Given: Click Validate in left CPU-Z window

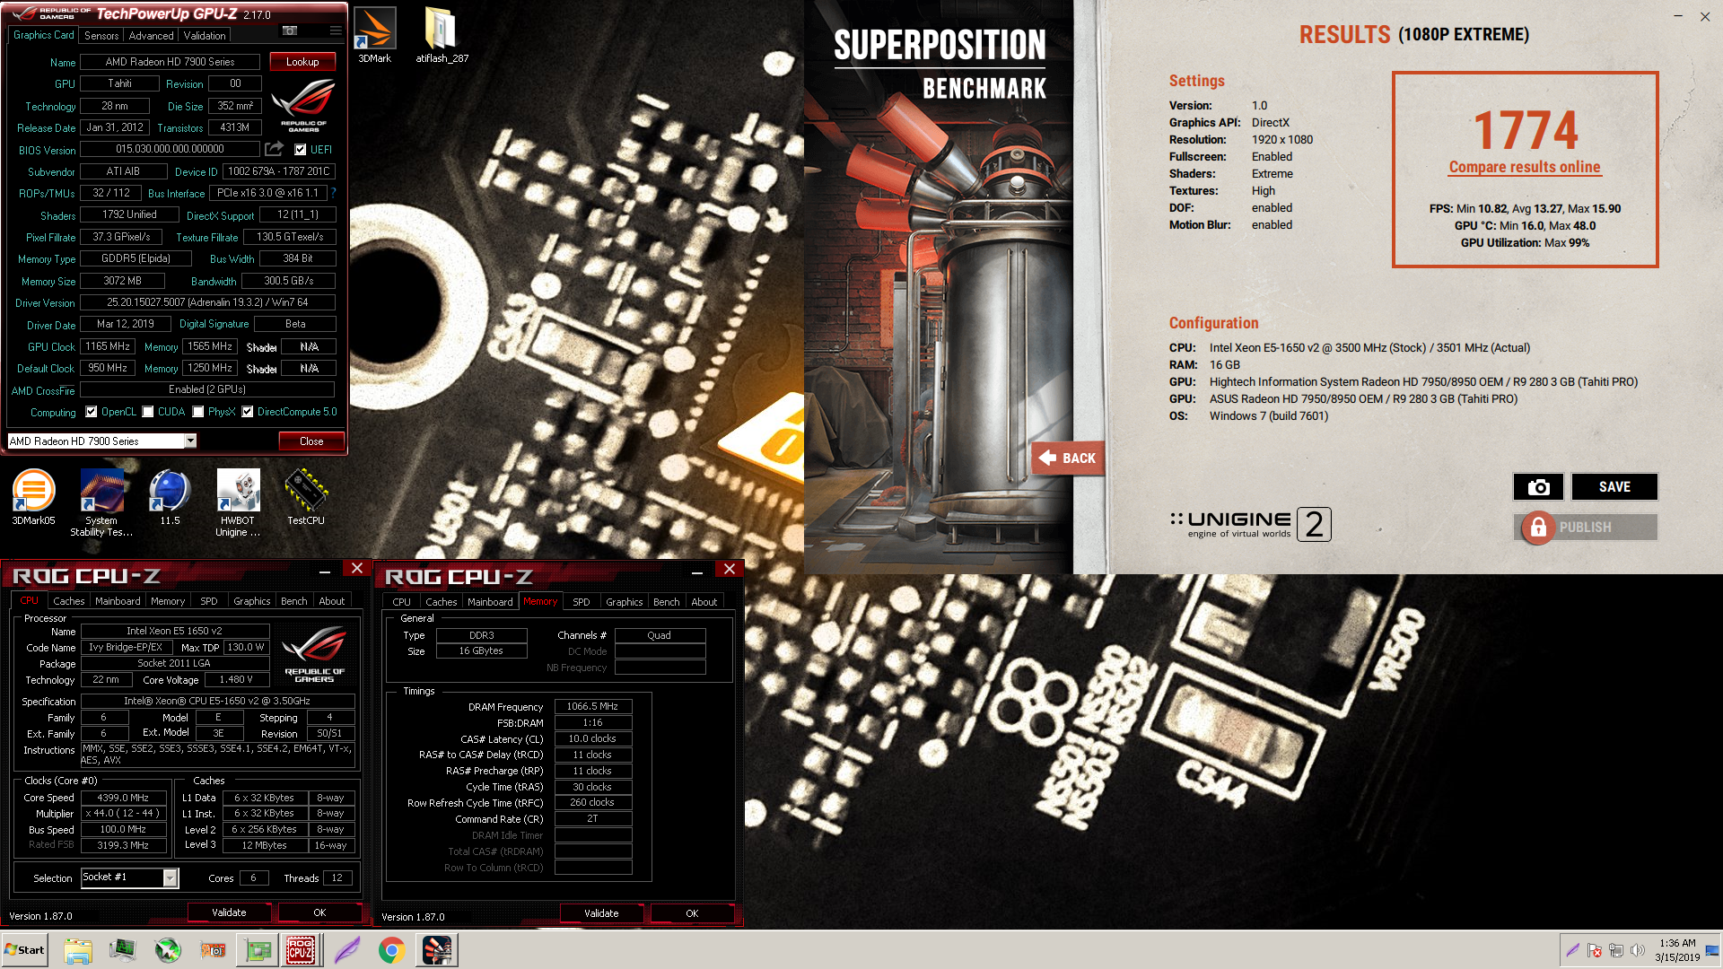Looking at the screenshot, I should [x=229, y=912].
